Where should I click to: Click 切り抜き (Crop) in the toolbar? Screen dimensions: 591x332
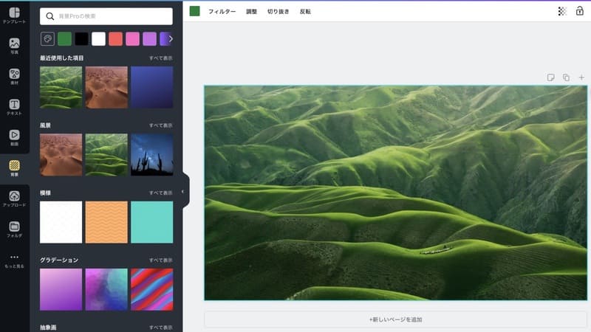(279, 12)
